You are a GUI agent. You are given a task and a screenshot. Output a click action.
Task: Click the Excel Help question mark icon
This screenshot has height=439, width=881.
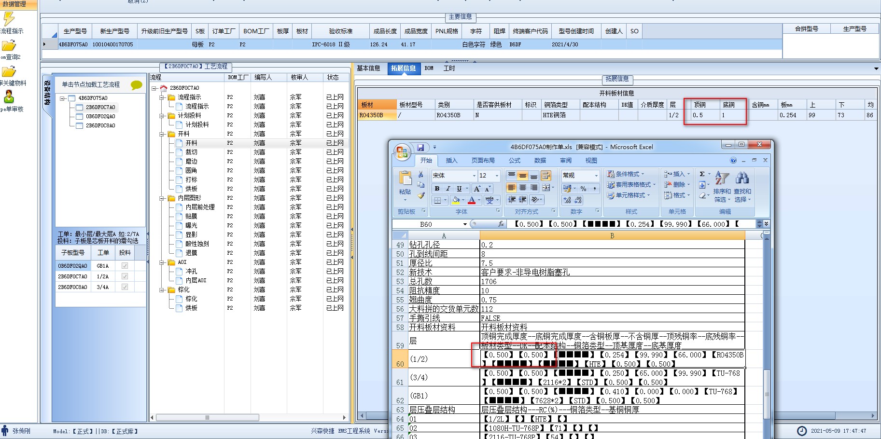[733, 161]
